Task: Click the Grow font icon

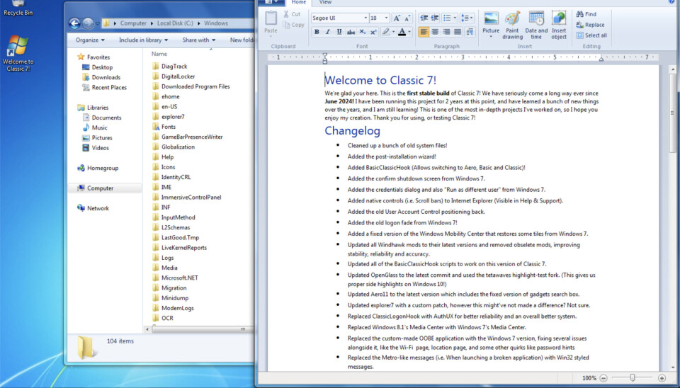Action: (397, 18)
